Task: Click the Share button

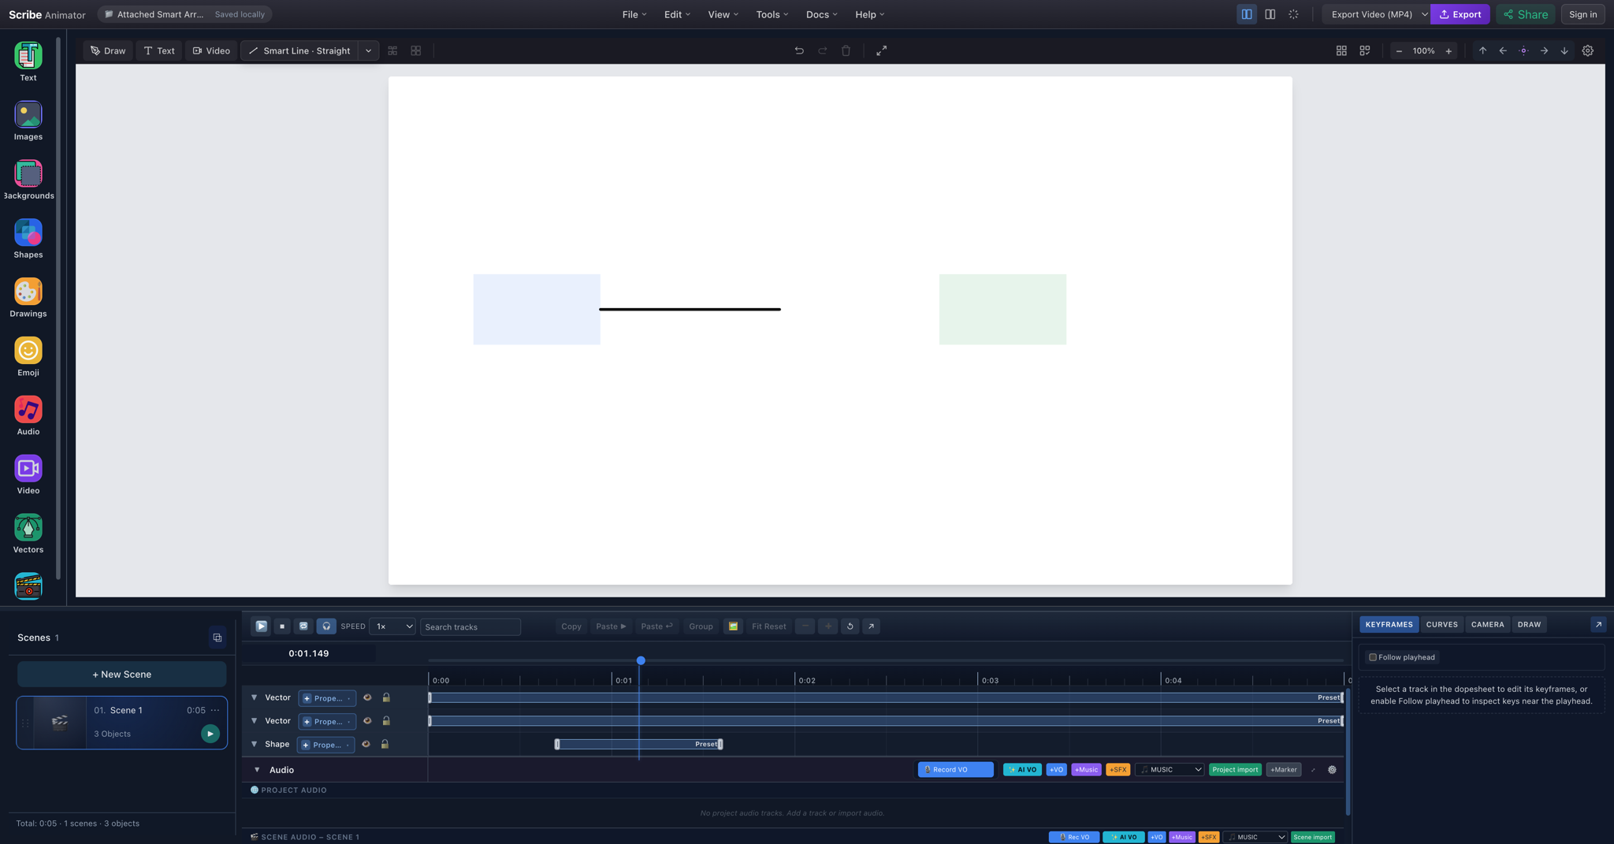Action: [1526, 14]
